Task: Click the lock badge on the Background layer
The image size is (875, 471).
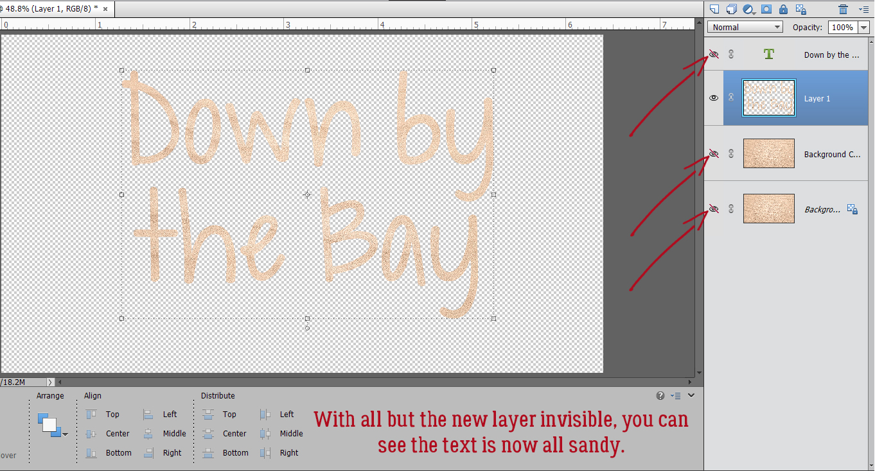Action: click(853, 209)
